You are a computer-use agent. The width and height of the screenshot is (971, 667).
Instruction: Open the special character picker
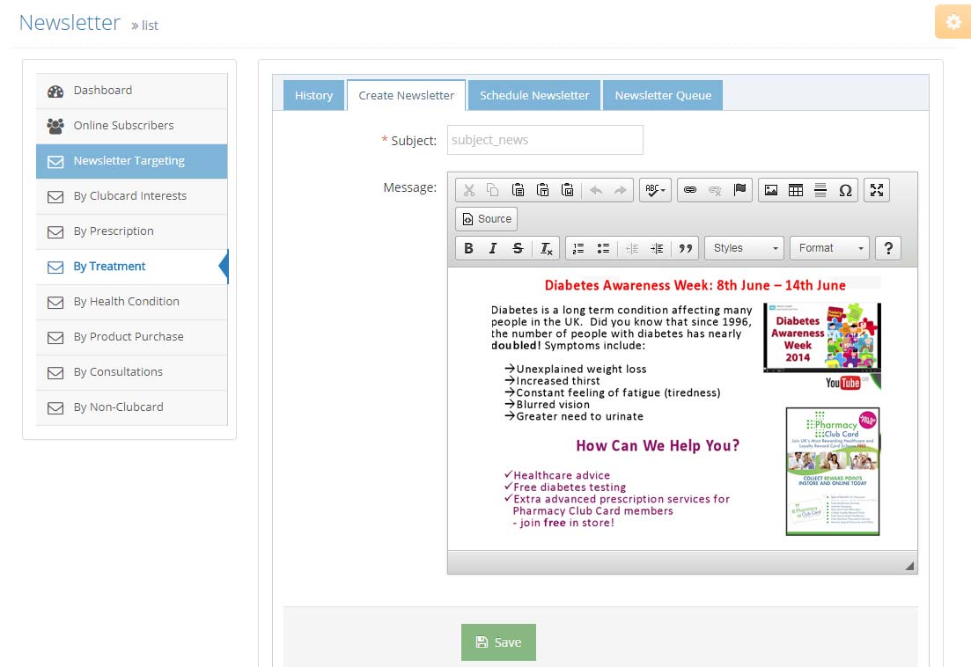pos(845,190)
